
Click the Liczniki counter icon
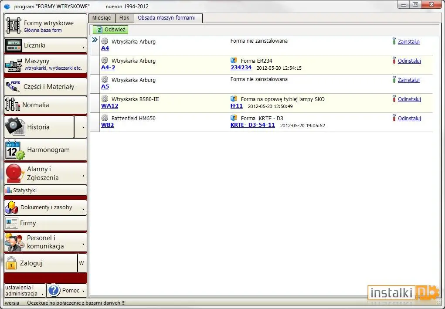tap(14, 45)
